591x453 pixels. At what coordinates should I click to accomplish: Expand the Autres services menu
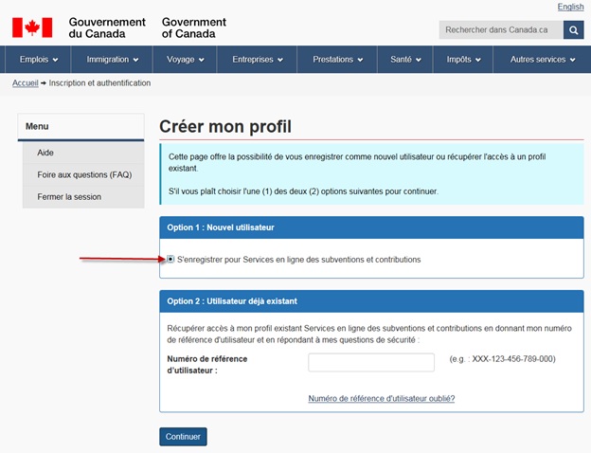(543, 60)
